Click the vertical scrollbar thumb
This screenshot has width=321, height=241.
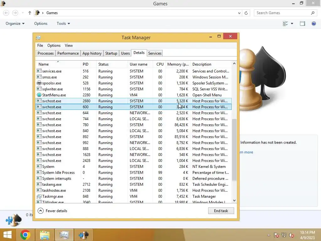coord(234,150)
